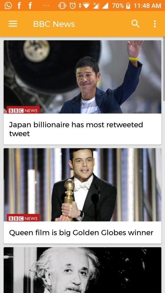The image size is (165, 293).
Task: Tap the BBC News badge on first image
Action: pyautogui.click(x=23, y=110)
